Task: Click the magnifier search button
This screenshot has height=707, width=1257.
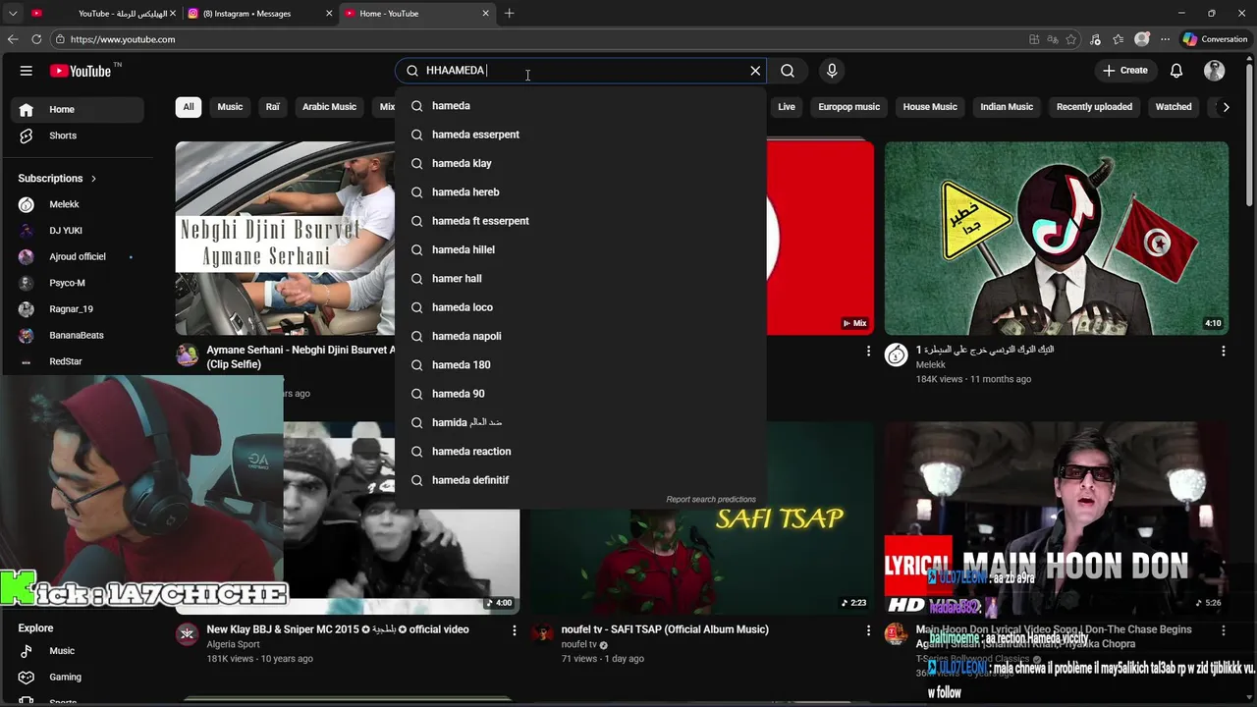Action: (x=788, y=71)
